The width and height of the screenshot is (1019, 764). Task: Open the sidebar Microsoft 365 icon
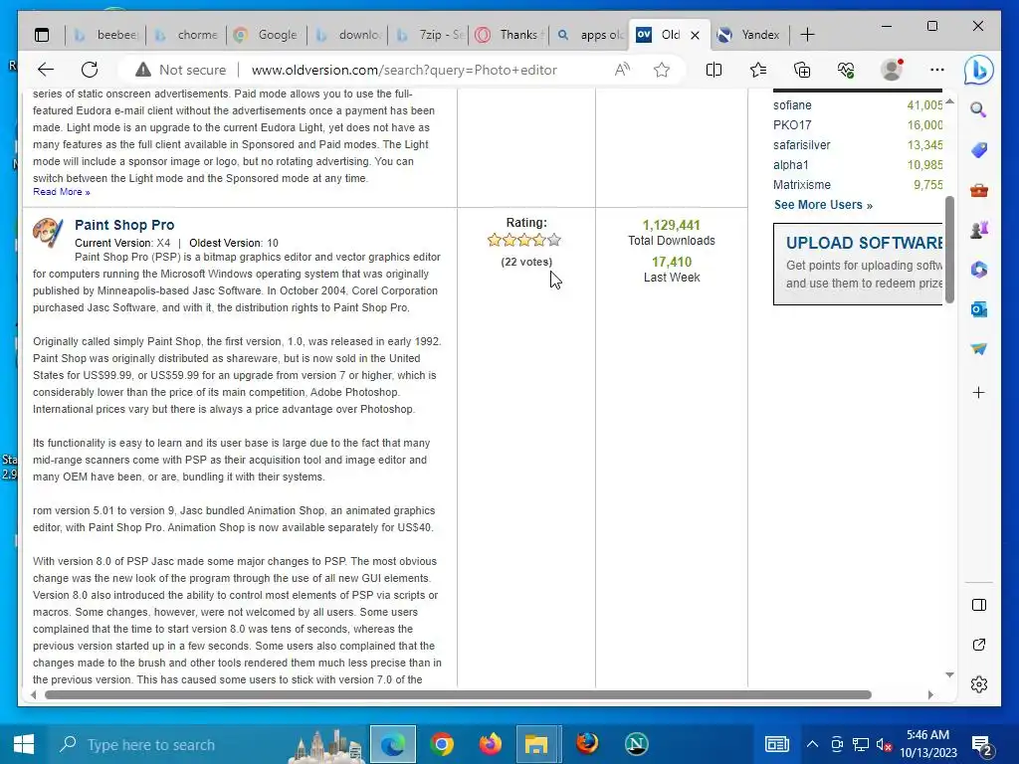(x=979, y=269)
